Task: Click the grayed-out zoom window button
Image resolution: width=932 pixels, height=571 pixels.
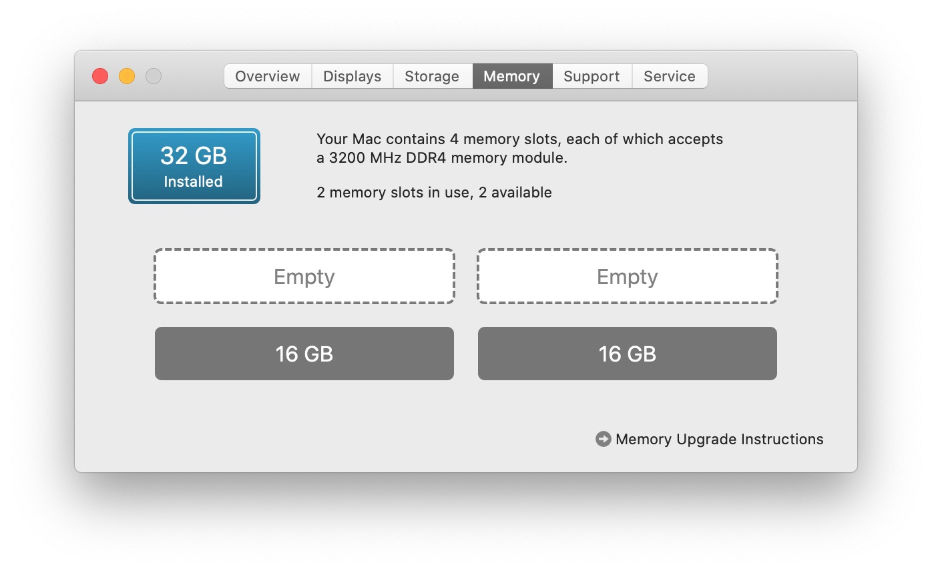Action: pos(154,76)
